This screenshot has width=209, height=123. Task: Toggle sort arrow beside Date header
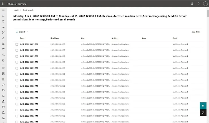(25, 38)
